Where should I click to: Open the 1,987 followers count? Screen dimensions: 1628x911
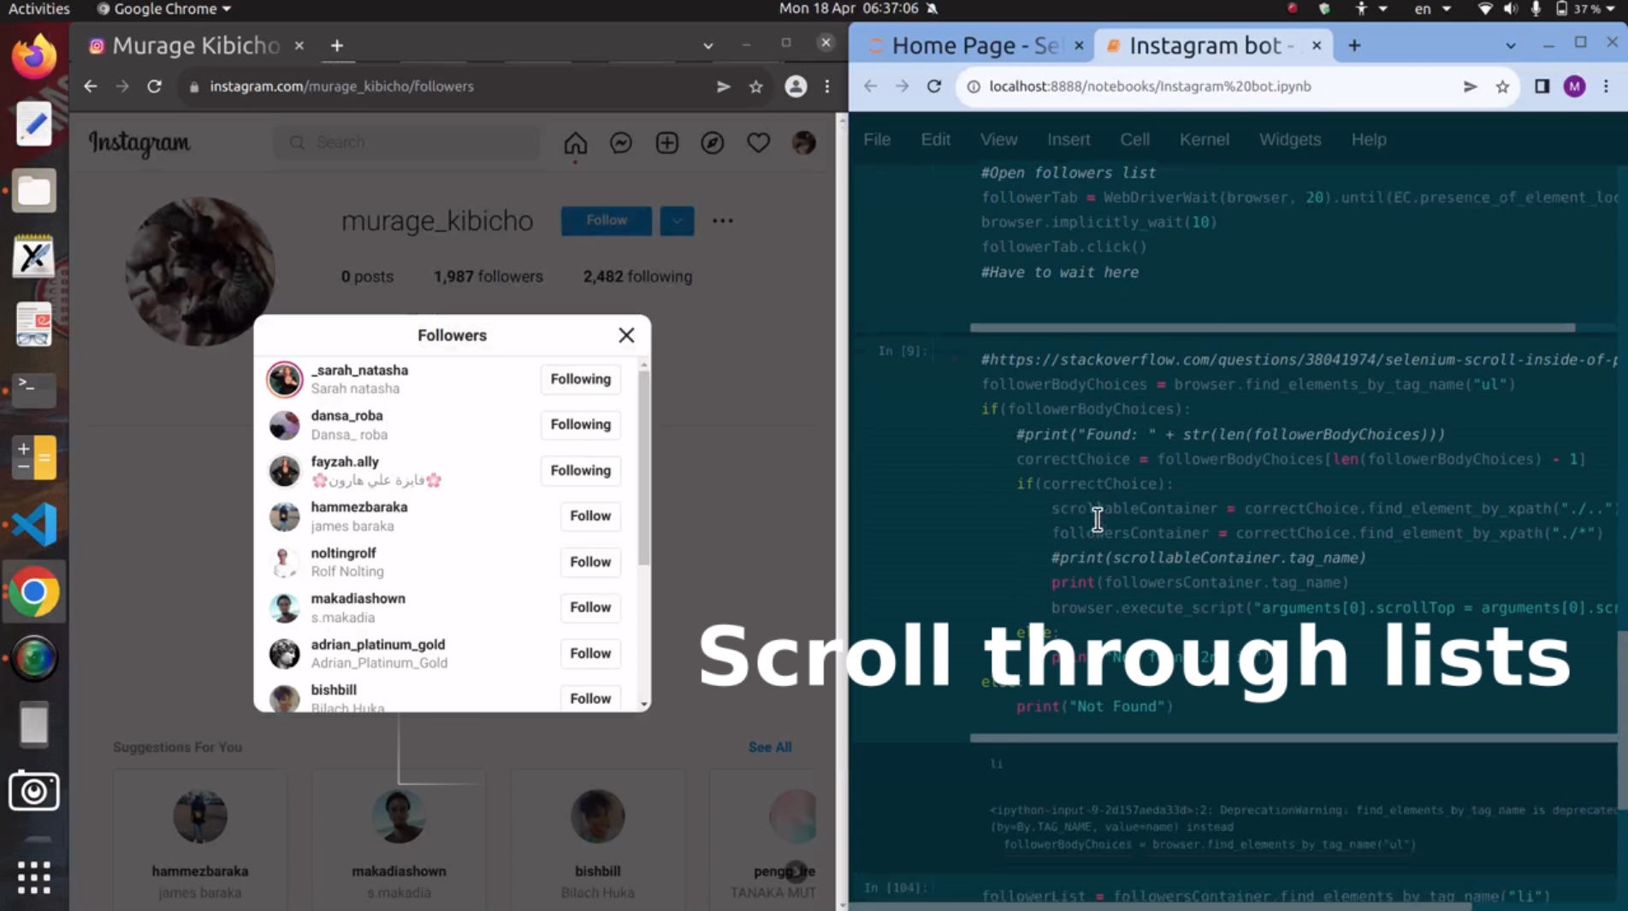[488, 276]
